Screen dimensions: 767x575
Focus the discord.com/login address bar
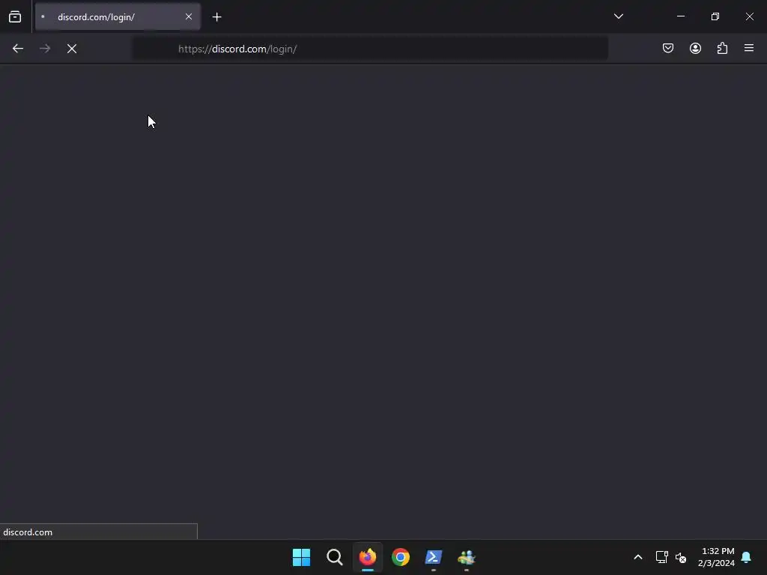(370, 49)
